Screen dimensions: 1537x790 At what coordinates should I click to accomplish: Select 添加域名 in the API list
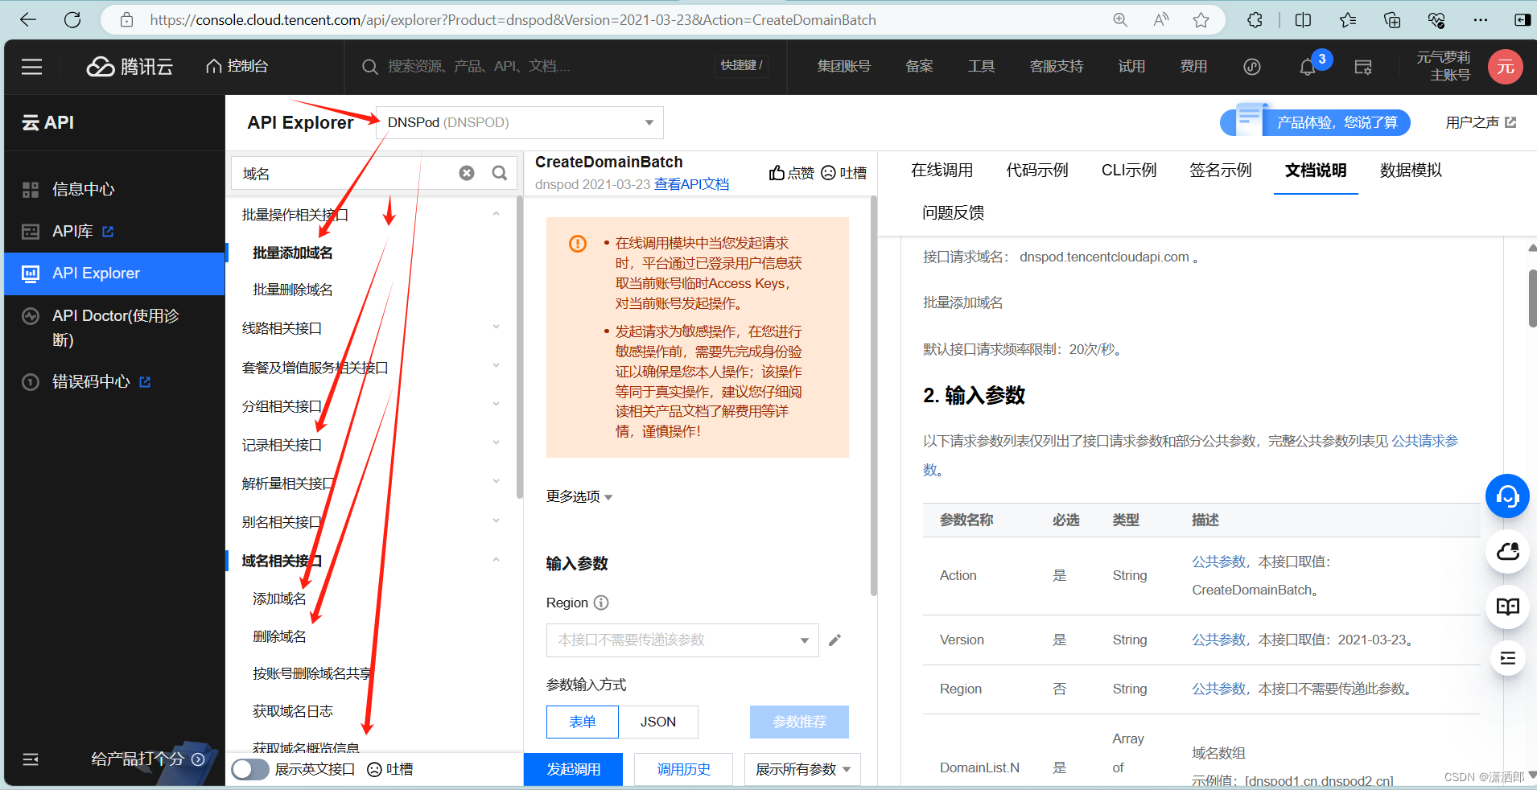[x=279, y=599]
